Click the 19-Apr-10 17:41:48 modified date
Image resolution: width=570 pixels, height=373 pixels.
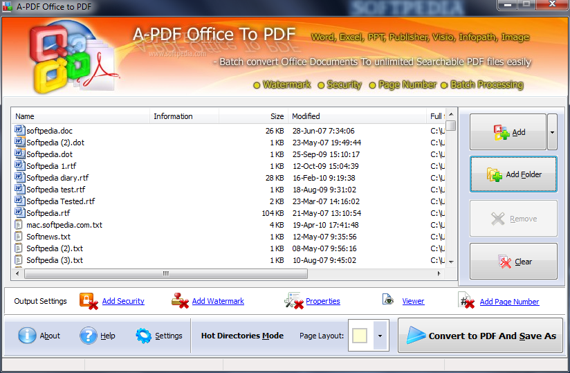(x=325, y=225)
